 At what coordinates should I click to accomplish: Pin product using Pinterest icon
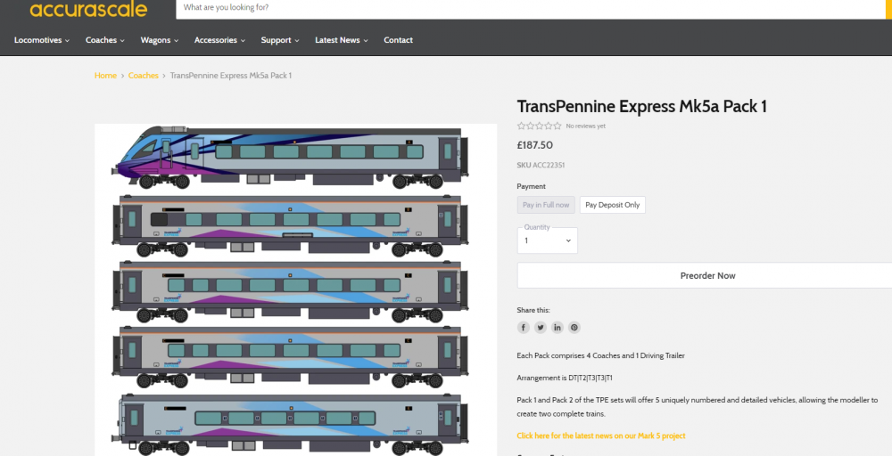pyautogui.click(x=574, y=328)
